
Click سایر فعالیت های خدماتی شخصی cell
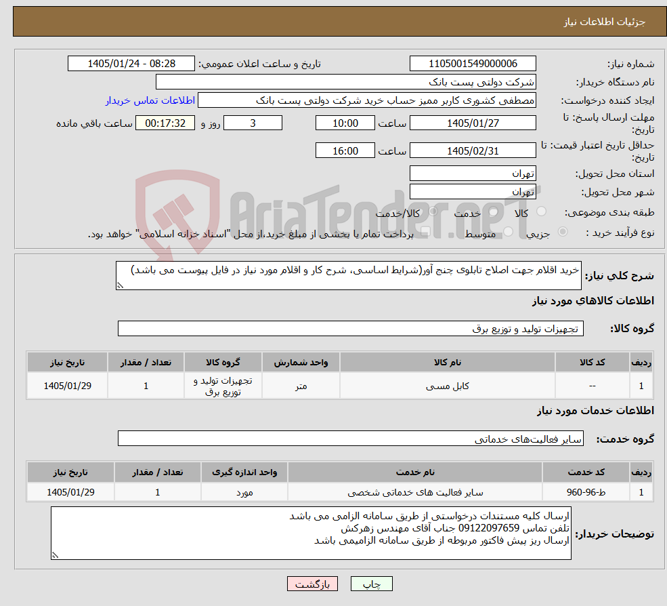click(415, 492)
